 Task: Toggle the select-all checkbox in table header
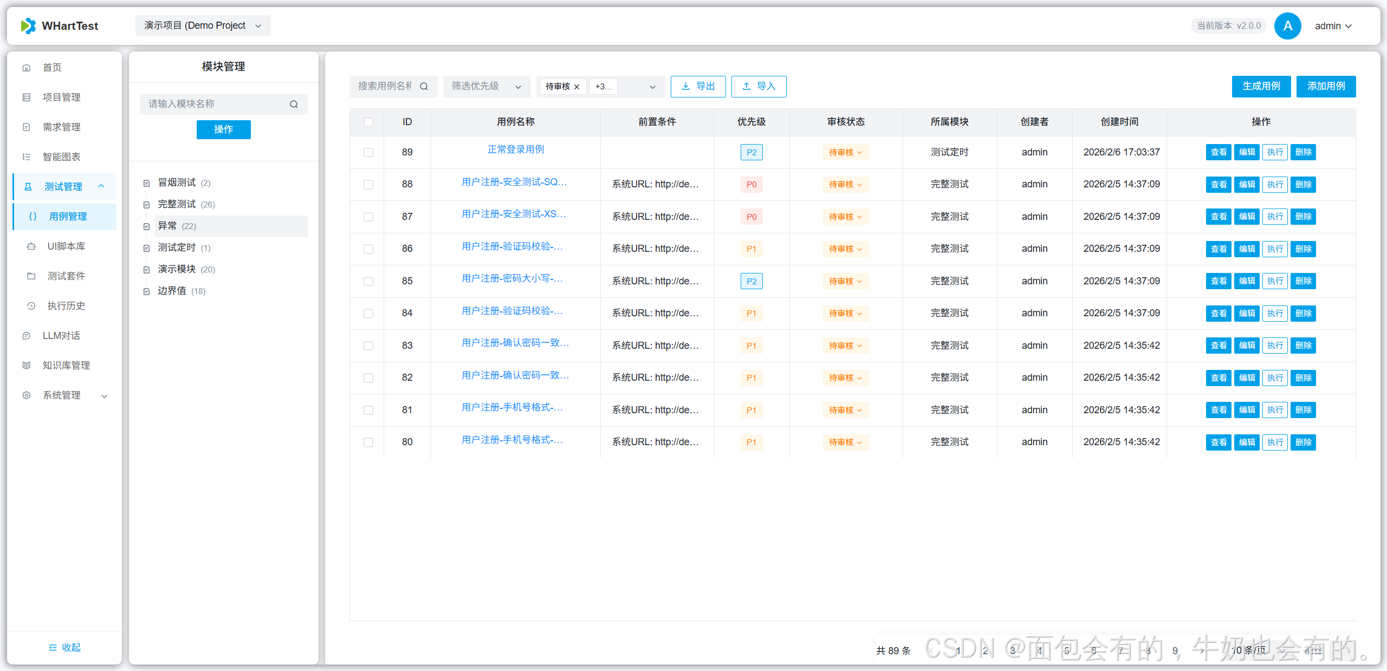pos(368,122)
